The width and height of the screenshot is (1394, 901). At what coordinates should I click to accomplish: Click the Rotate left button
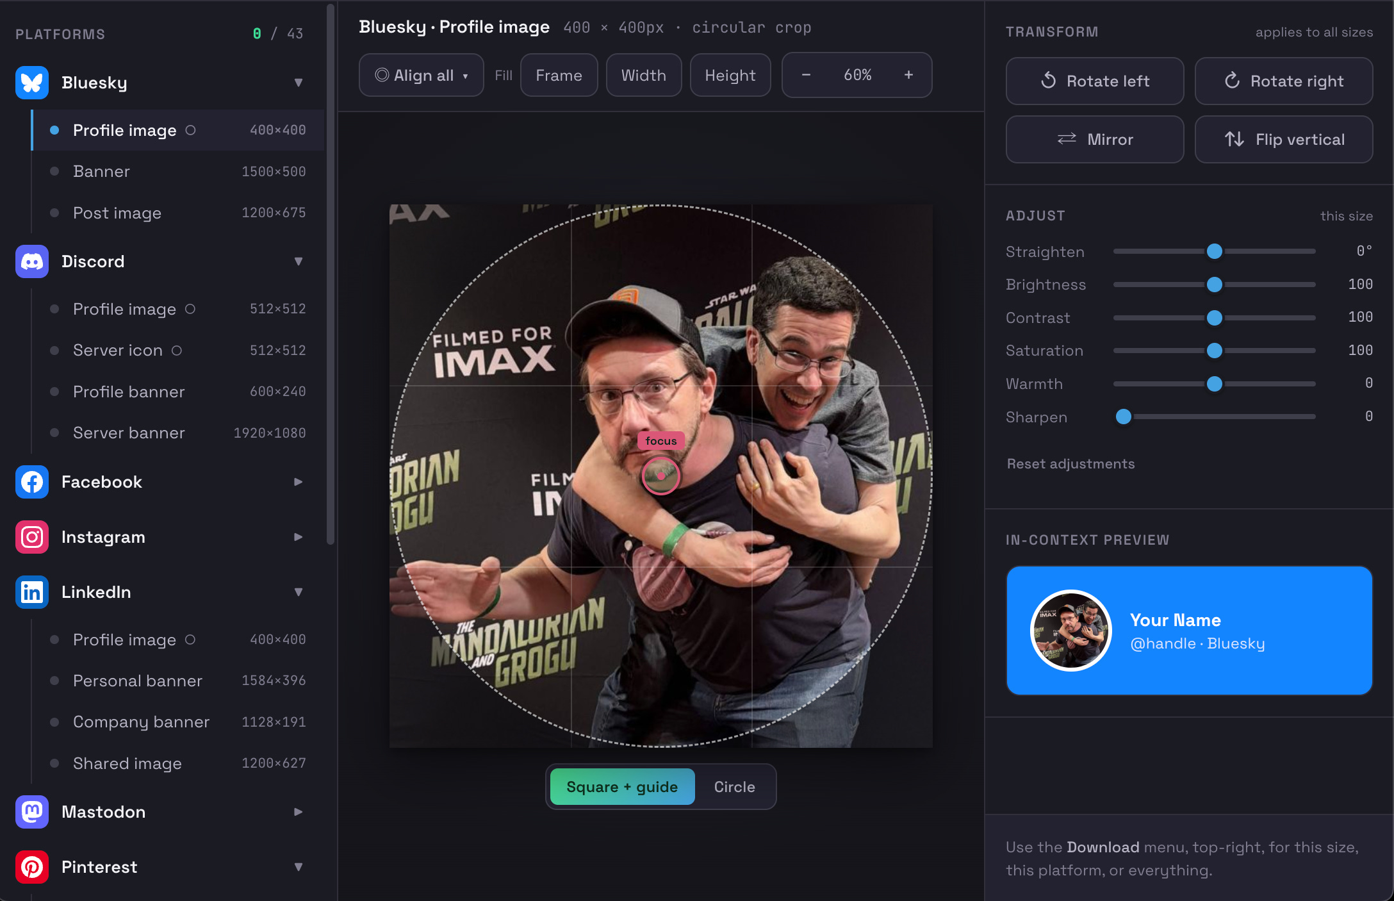click(1095, 81)
